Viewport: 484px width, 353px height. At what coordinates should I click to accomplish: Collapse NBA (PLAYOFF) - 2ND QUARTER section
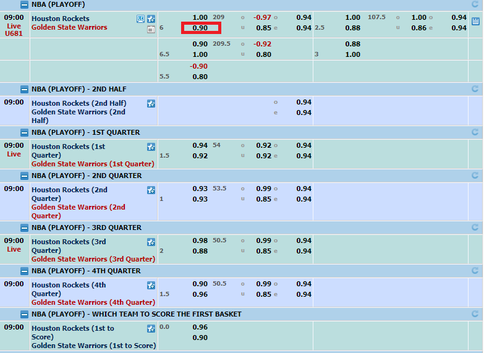(24, 176)
